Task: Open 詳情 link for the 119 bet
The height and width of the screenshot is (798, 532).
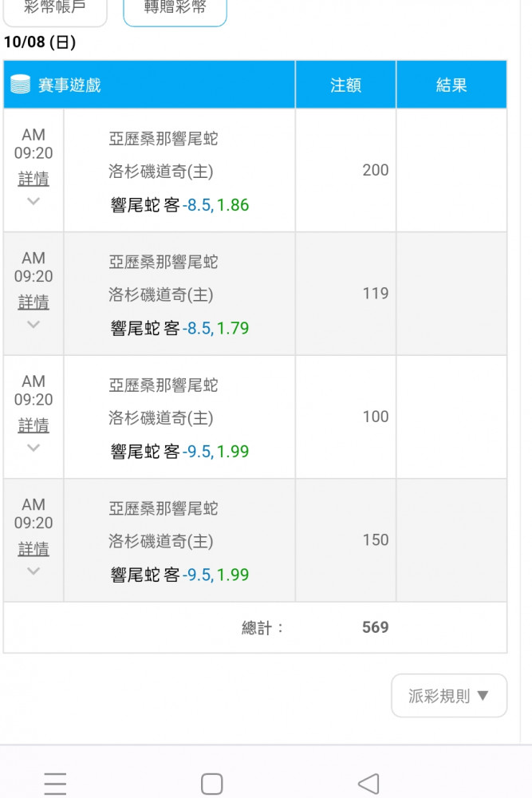Action: point(33,302)
